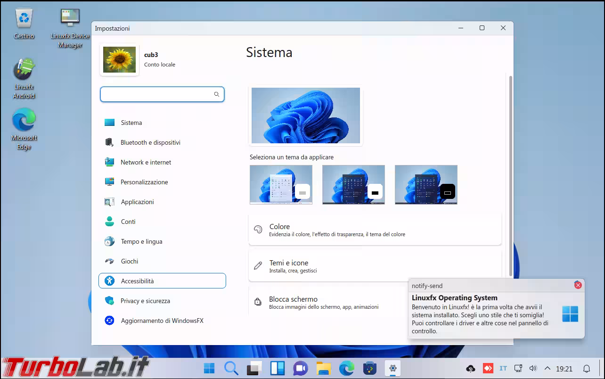The height and width of the screenshot is (379, 605).
Task: Click the settings search field
Action: (158, 94)
